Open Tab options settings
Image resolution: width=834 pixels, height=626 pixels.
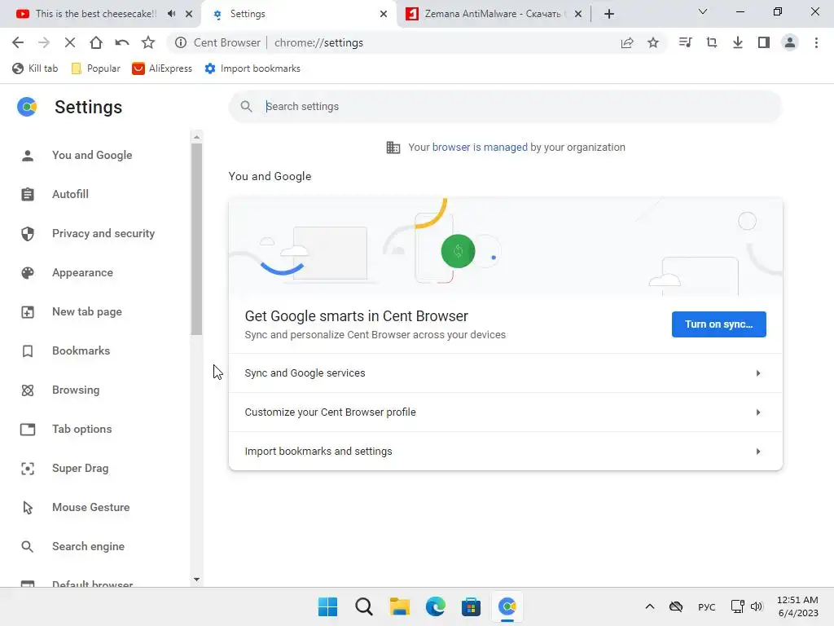coord(82,429)
